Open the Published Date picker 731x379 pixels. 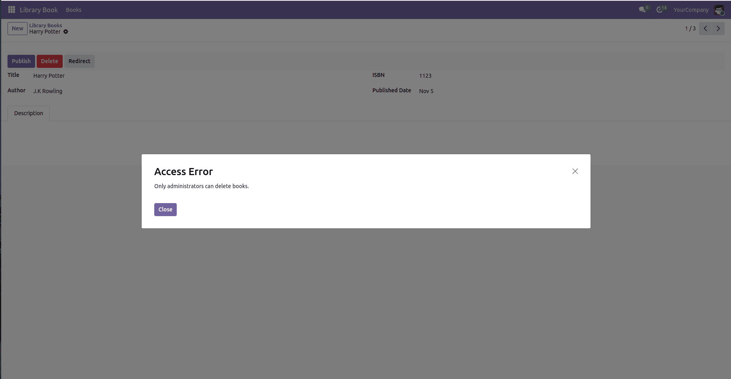[426, 91]
